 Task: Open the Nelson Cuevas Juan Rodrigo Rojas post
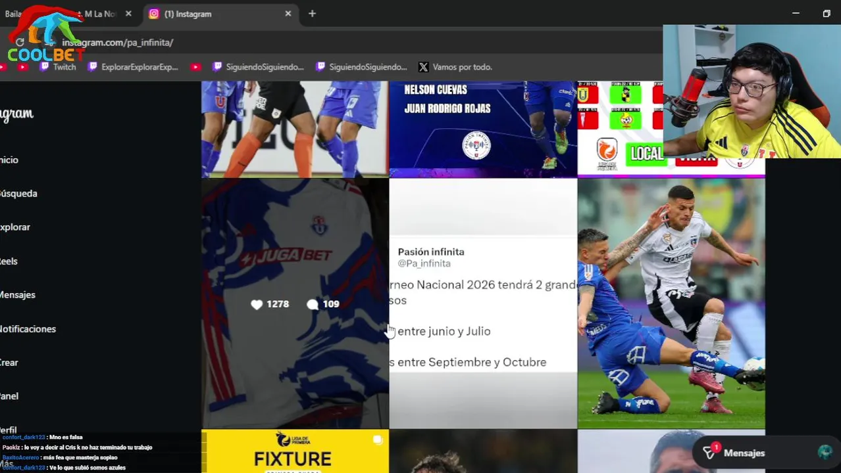(x=483, y=129)
